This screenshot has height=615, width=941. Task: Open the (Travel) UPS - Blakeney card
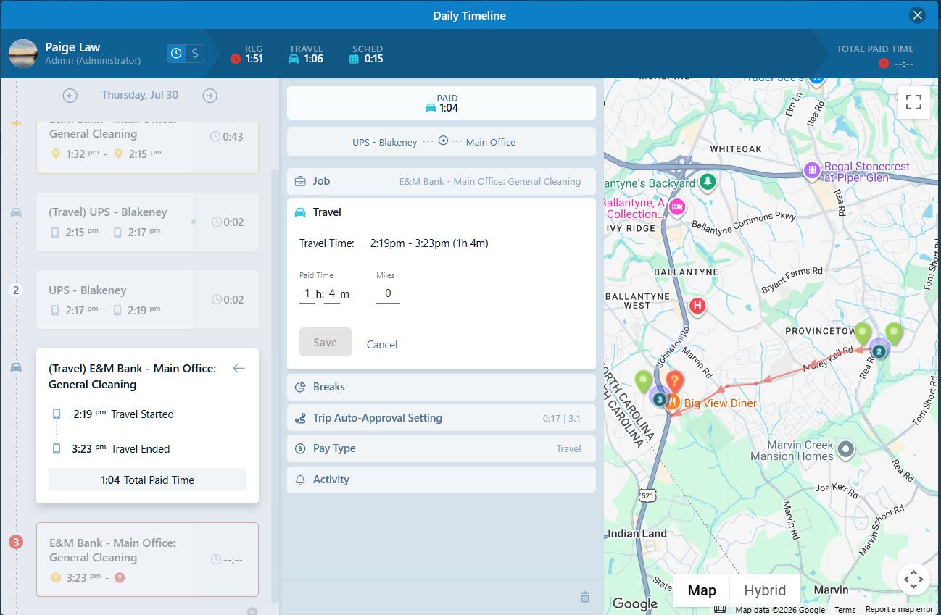coord(147,222)
